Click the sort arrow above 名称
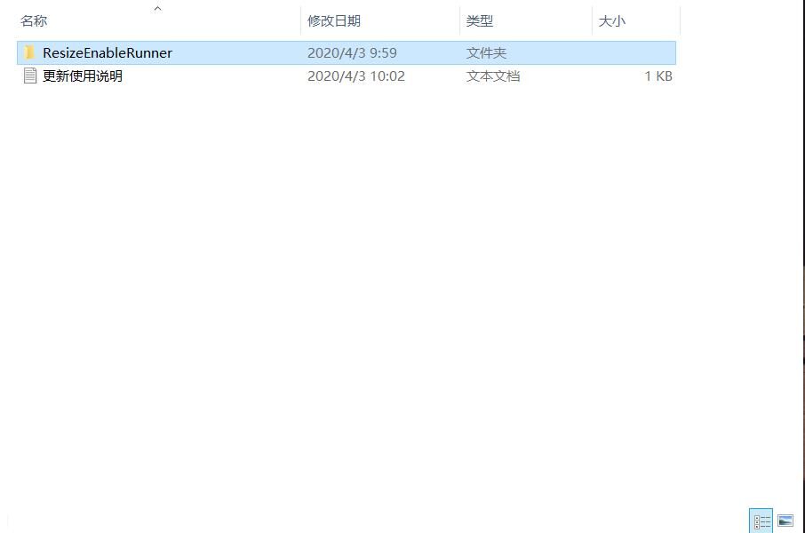Viewport: 805px width, 533px height. pyautogui.click(x=158, y=9)
